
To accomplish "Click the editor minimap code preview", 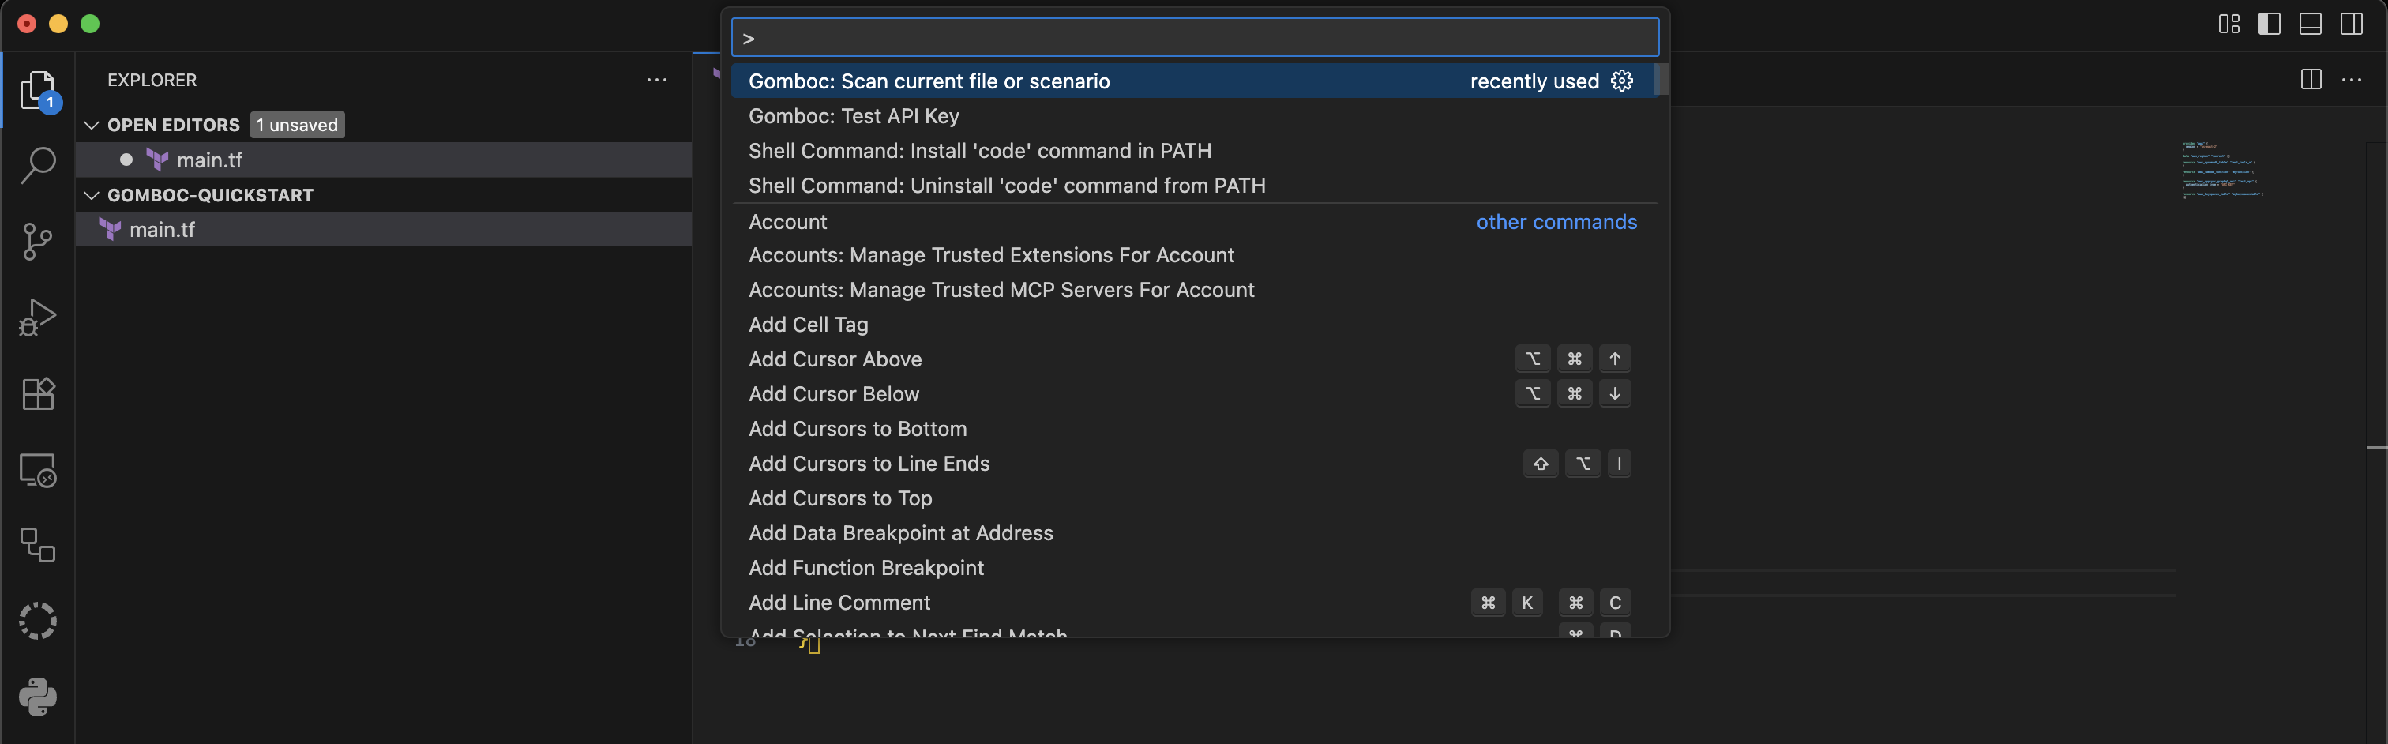I will click(2221, 170).
